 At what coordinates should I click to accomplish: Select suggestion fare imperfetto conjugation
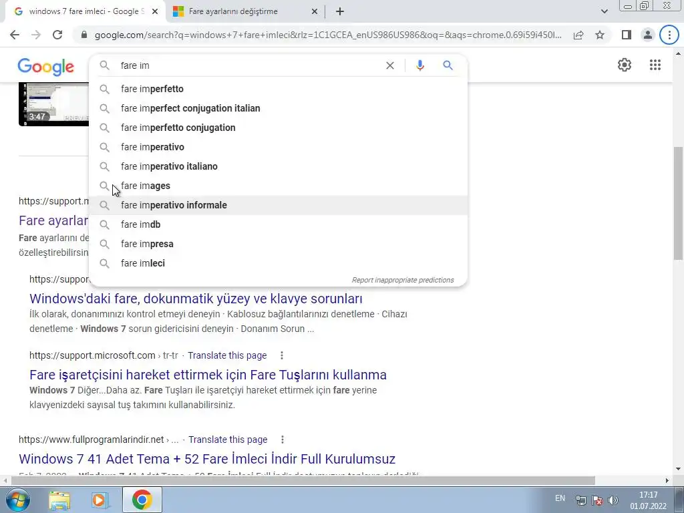tap(279, 128)
